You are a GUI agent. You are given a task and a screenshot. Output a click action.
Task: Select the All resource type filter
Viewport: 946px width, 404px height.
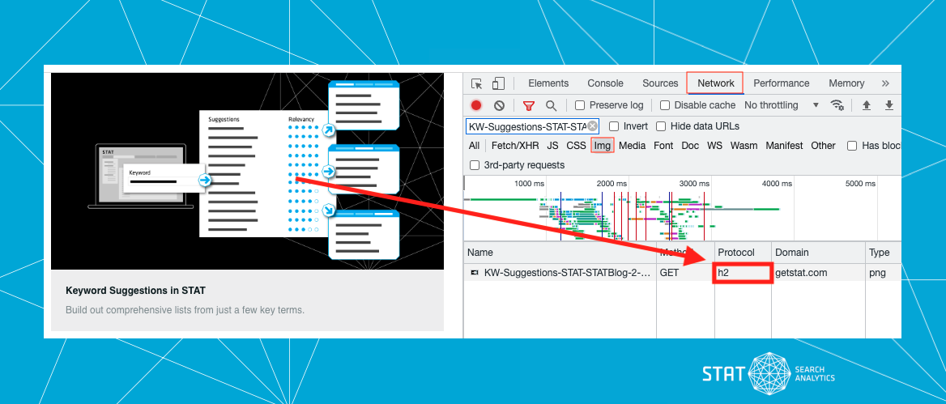[474, 145]
